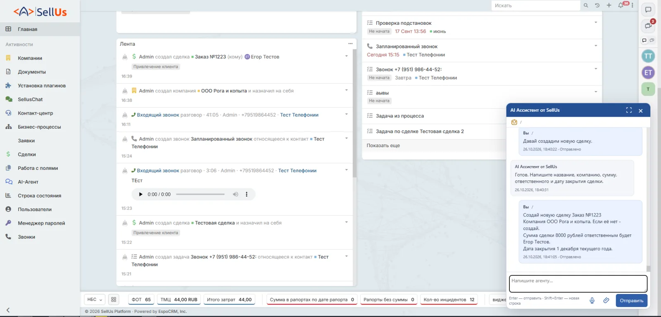Click the search magnifier icon
Screen dimensions: 661x317
tap(585, 5)
